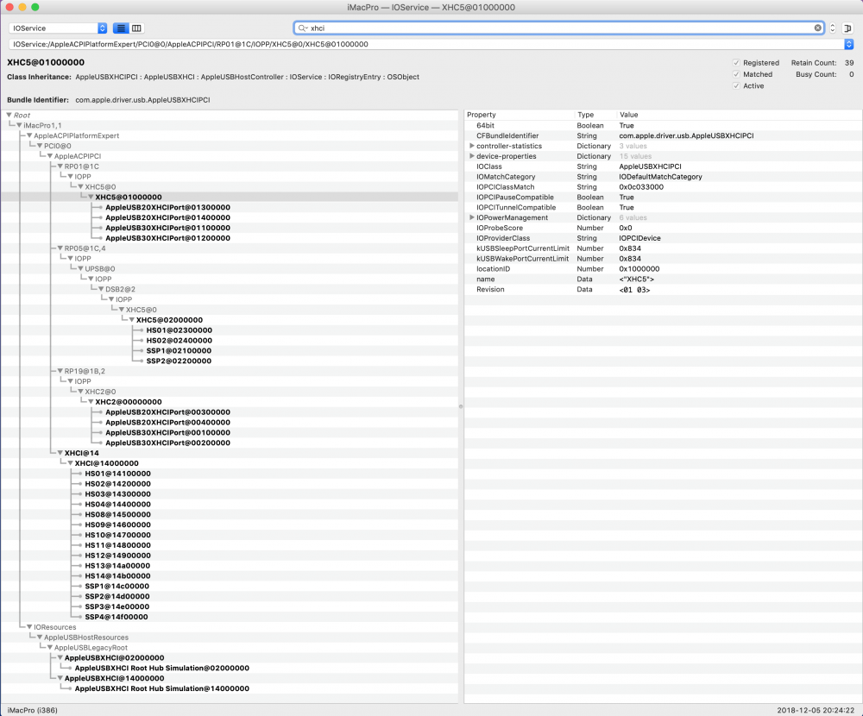Expand controller-statistics dictionary
863x716 pixels.
472,146
